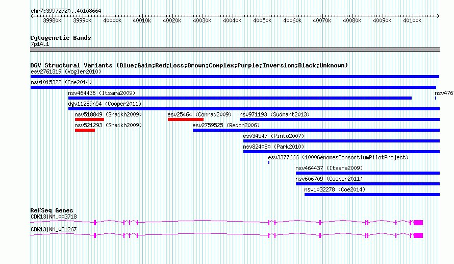The image size is (454, 264).
Task: Click the blue bar under esv34547
Action: coord(341,141)
